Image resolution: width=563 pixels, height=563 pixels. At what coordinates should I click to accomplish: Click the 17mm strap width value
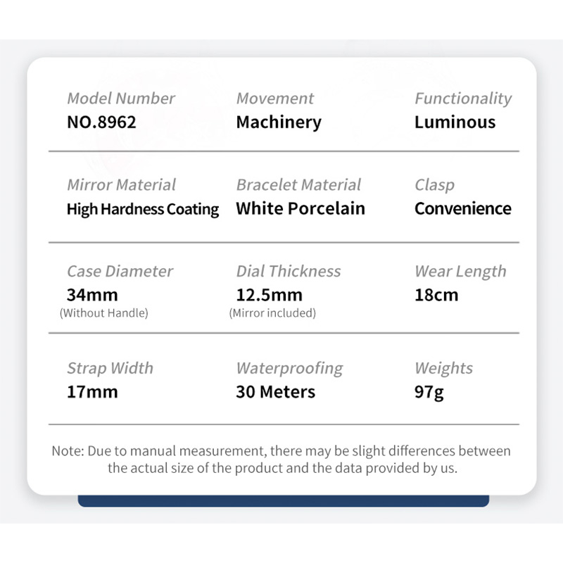92,392
